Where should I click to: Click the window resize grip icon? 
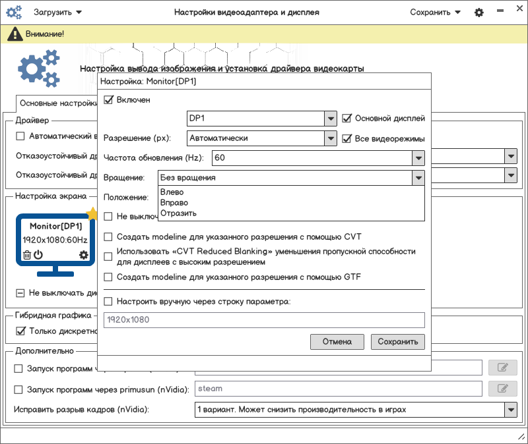coord(521,437)
